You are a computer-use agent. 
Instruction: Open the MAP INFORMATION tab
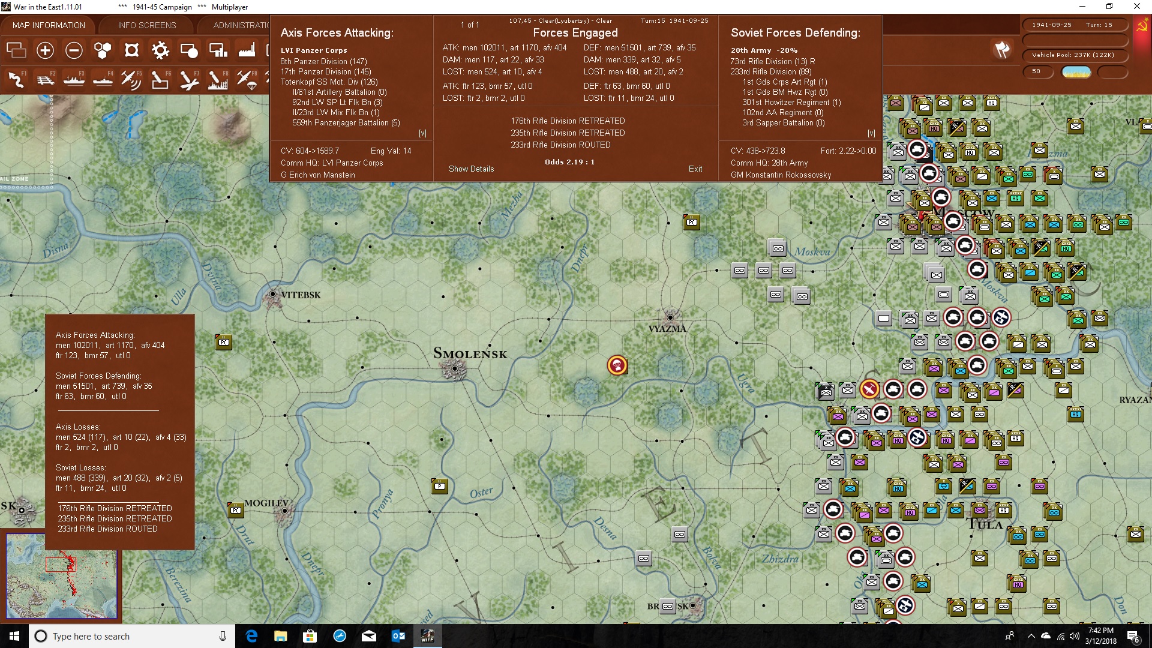[x=49, y=25]
